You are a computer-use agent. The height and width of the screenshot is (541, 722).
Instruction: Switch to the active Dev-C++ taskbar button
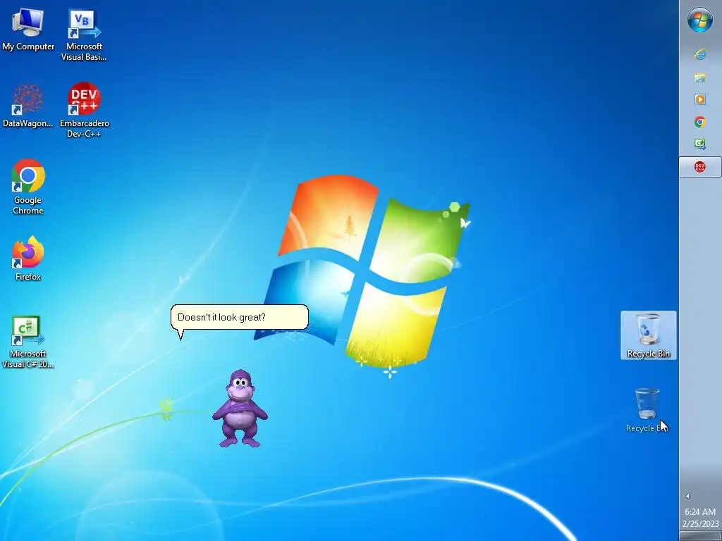(x=700, y=166)
